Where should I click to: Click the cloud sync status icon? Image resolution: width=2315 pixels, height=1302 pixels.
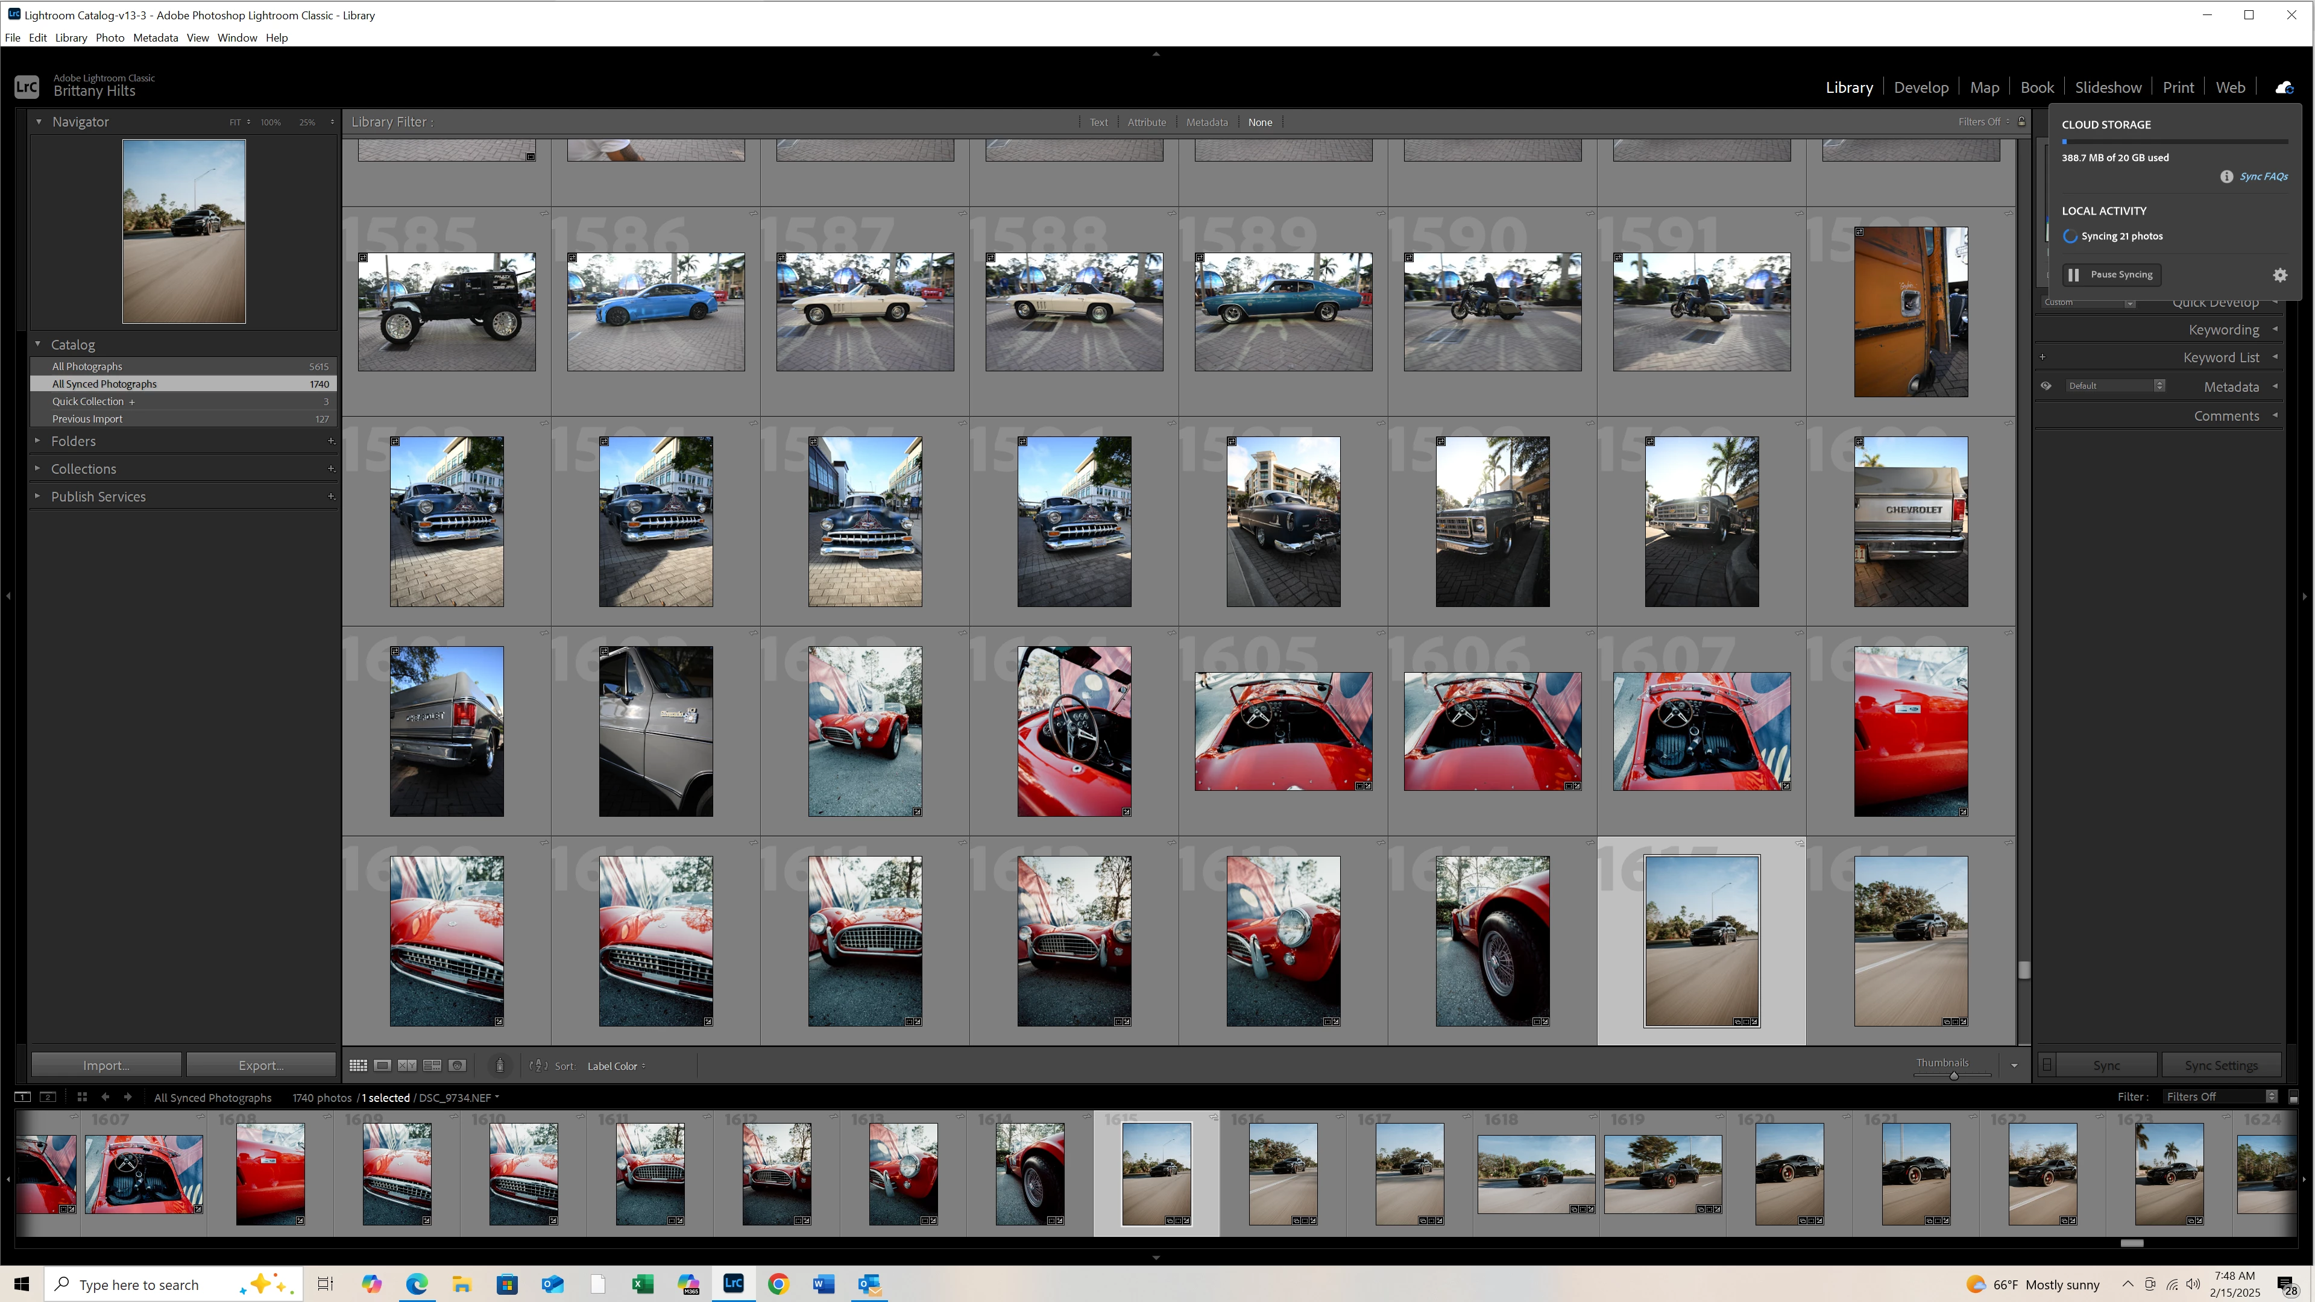2284,87
